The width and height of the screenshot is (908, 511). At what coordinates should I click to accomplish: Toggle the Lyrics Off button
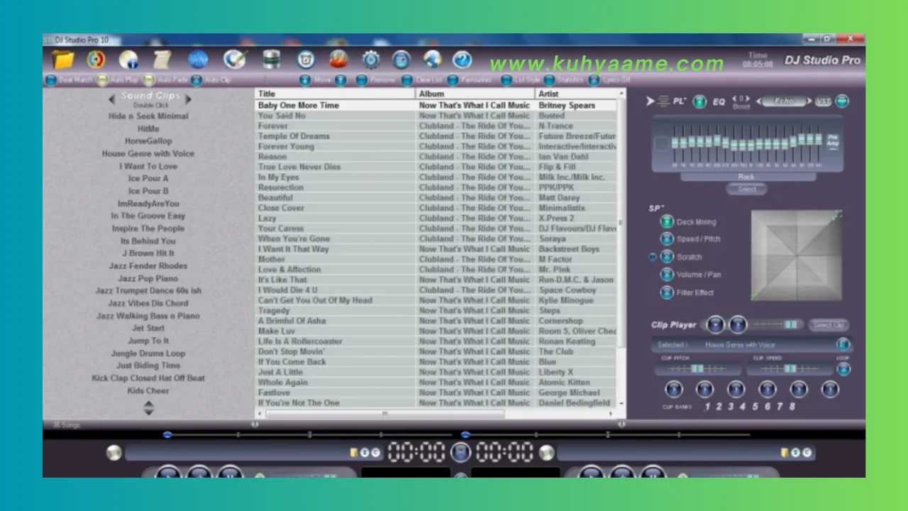594,80
